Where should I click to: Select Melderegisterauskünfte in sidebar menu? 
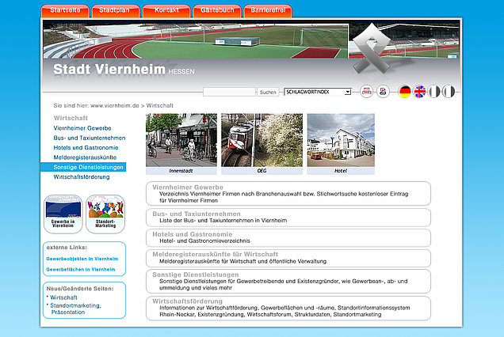(x=85, y=157)
